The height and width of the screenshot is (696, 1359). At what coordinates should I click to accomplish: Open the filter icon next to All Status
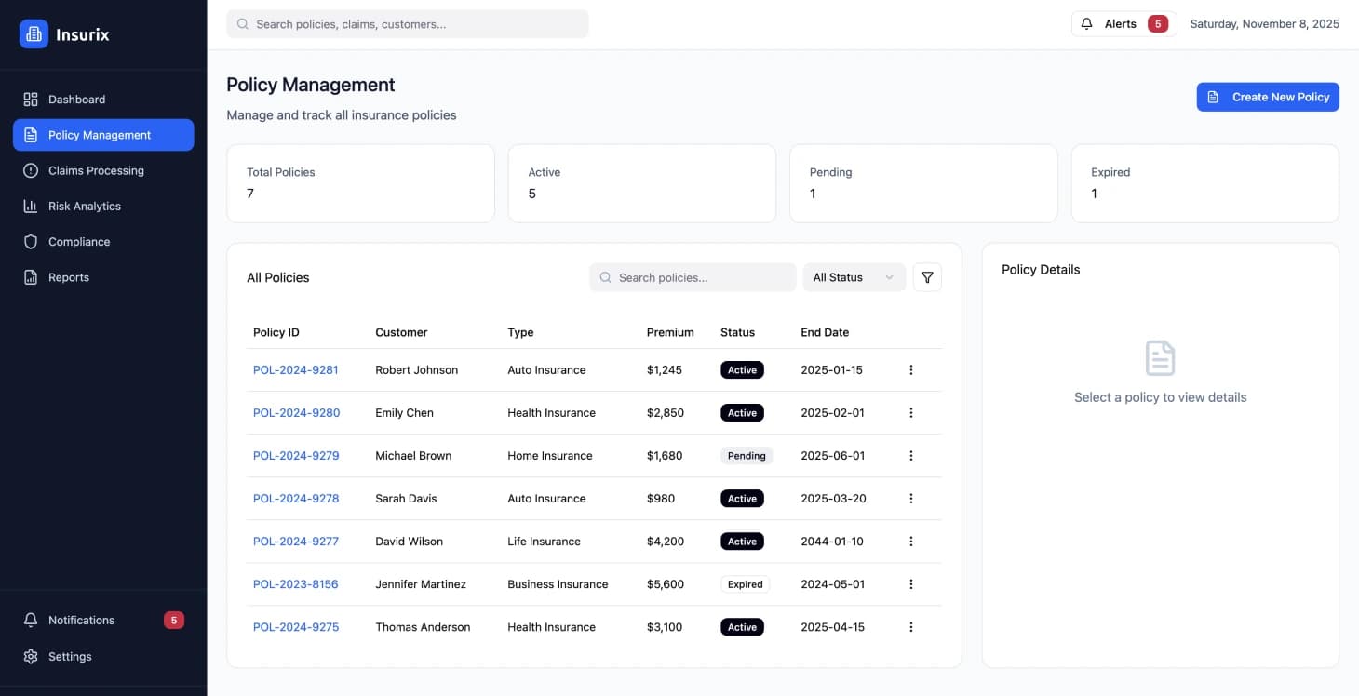click(x=927, y=276)
